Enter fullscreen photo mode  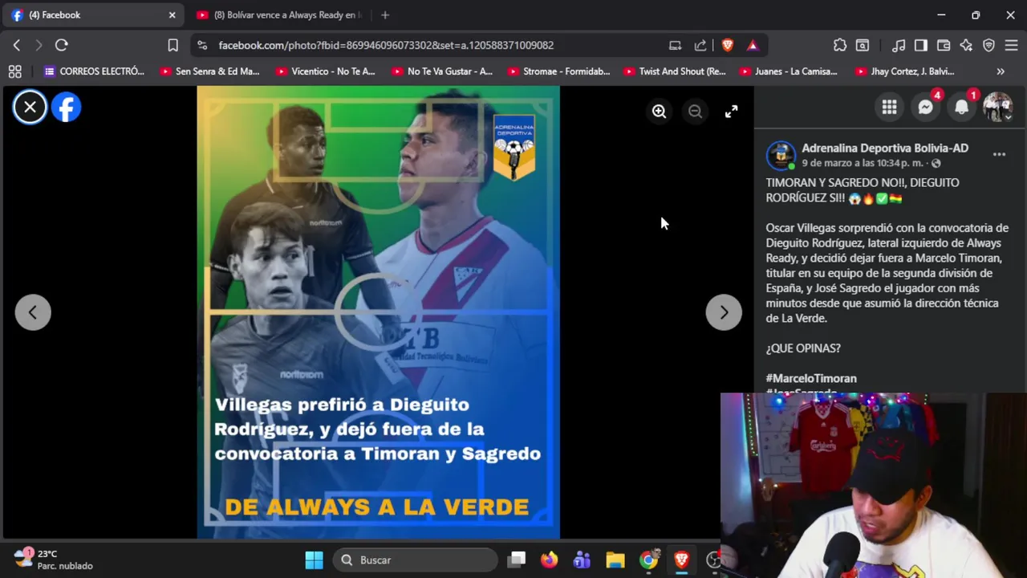[x=731, y=112]
